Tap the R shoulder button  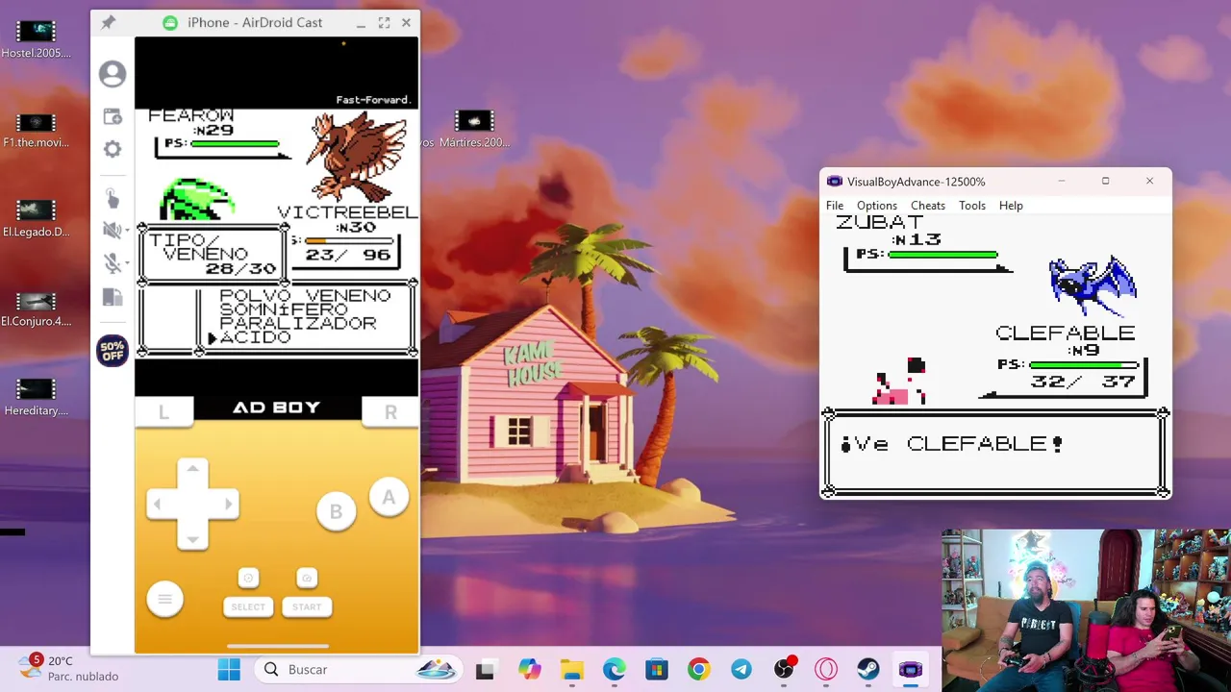click(x=390, y=411)
